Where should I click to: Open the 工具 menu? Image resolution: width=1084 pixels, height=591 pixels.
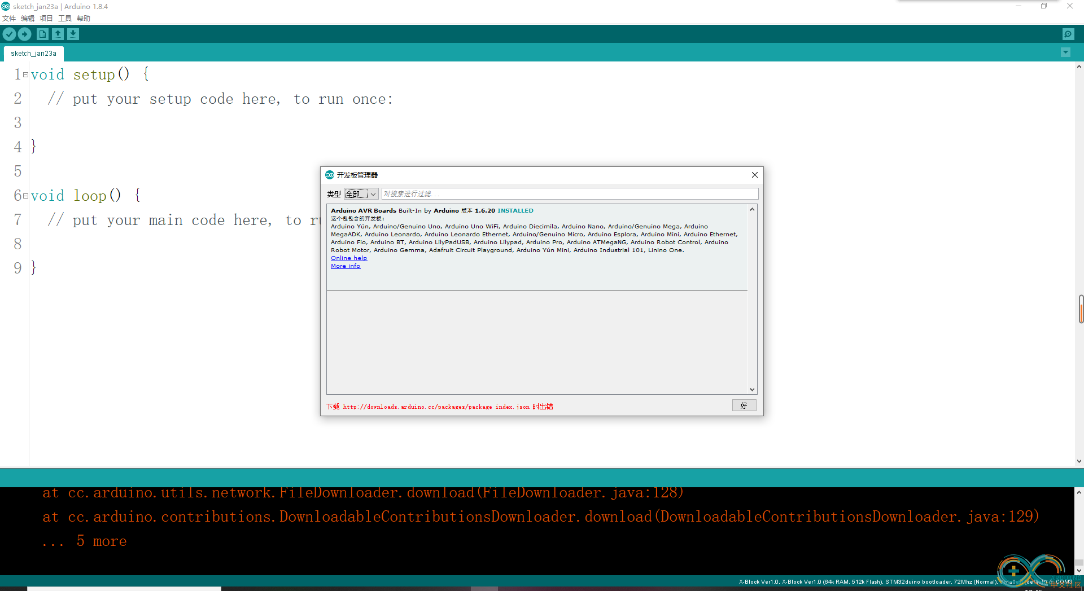tap(65, 18)
